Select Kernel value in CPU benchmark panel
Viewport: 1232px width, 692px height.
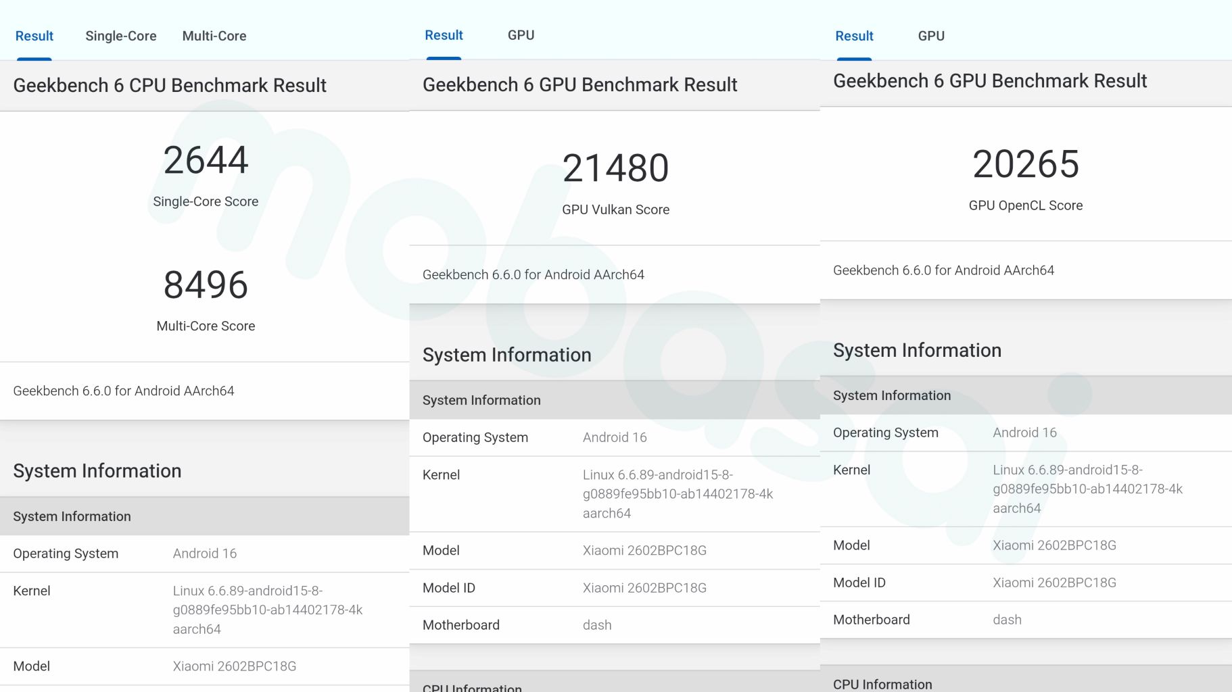[x=267, y=610]
